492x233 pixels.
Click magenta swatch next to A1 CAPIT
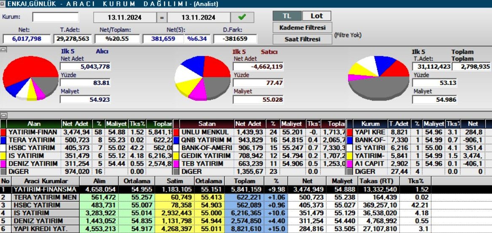tap(349, 163)
